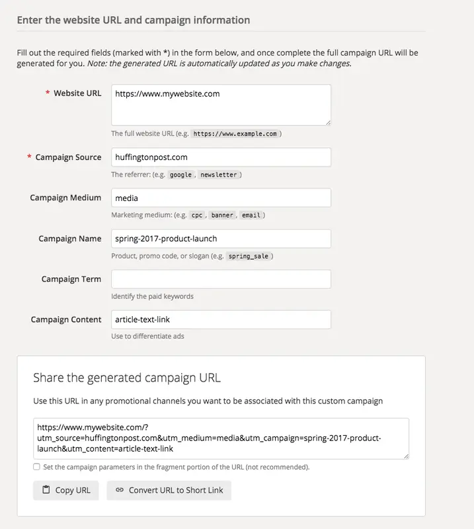Click the "Campaign Source" label
Image resolution: width=474 pixels, height=529 pixels.
(x=68, y=157)
